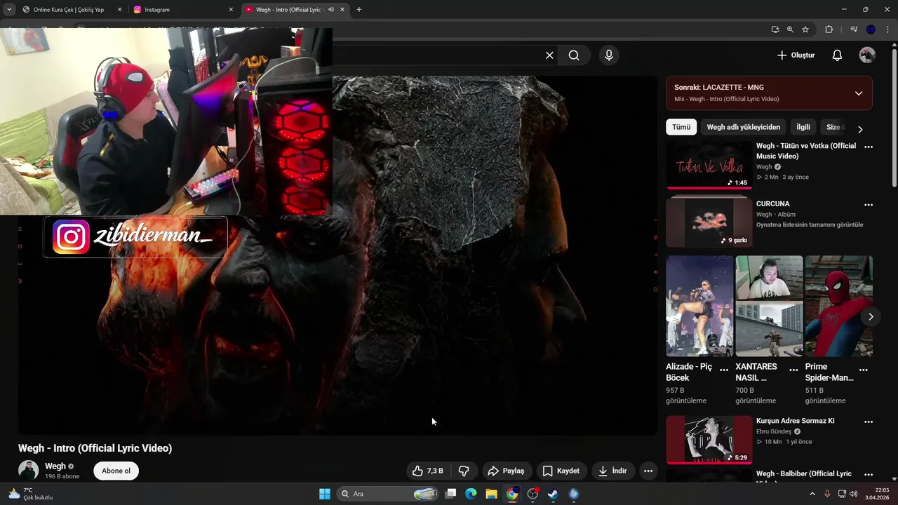Image resolution: width=898 pixels, height=505 pixels.
Task: Show more filter chips with the right arrow
Action: [x=860, y=129]
